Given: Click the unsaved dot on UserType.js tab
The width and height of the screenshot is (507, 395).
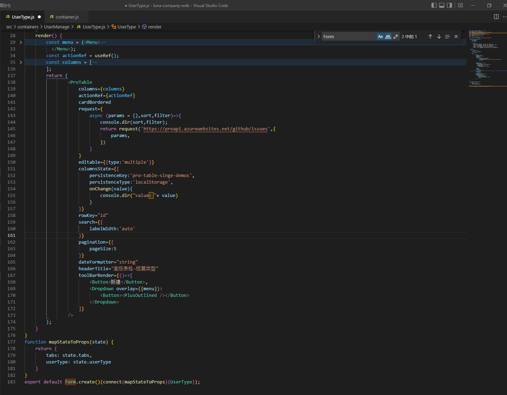Looking at the screenshot, I should pos(39,17).
